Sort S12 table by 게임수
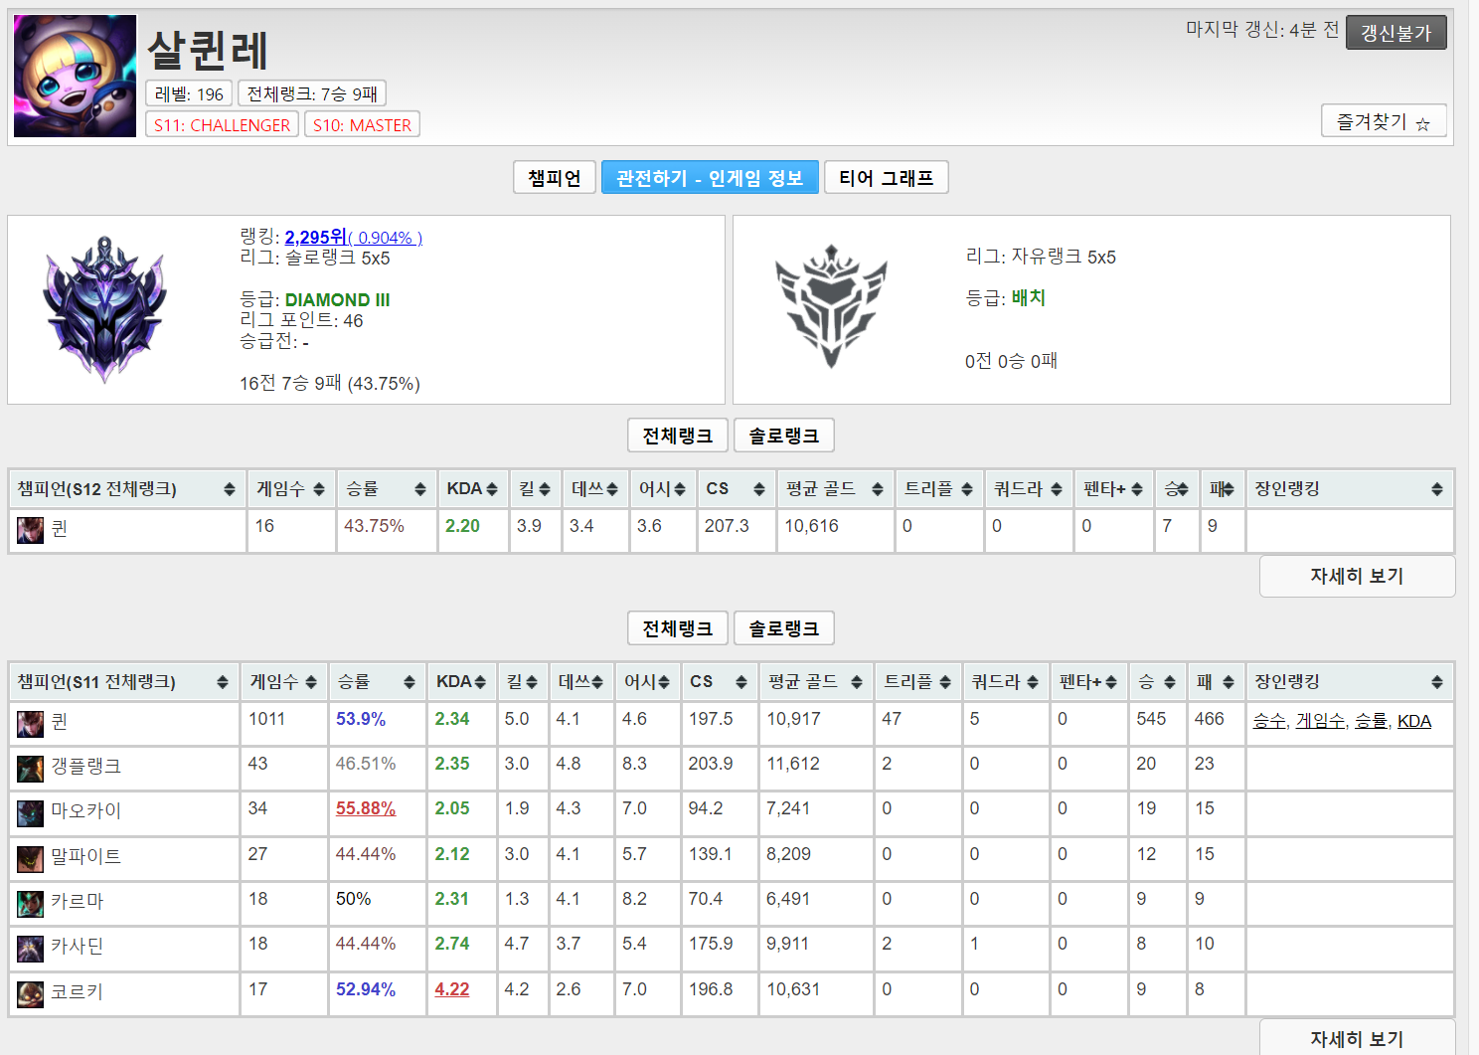 coord(290,489)
